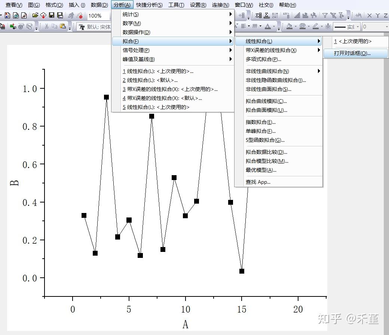Open the font color A dropdown arrow
Viewport: 389px width, 335px height.
(x=274, y=26)
